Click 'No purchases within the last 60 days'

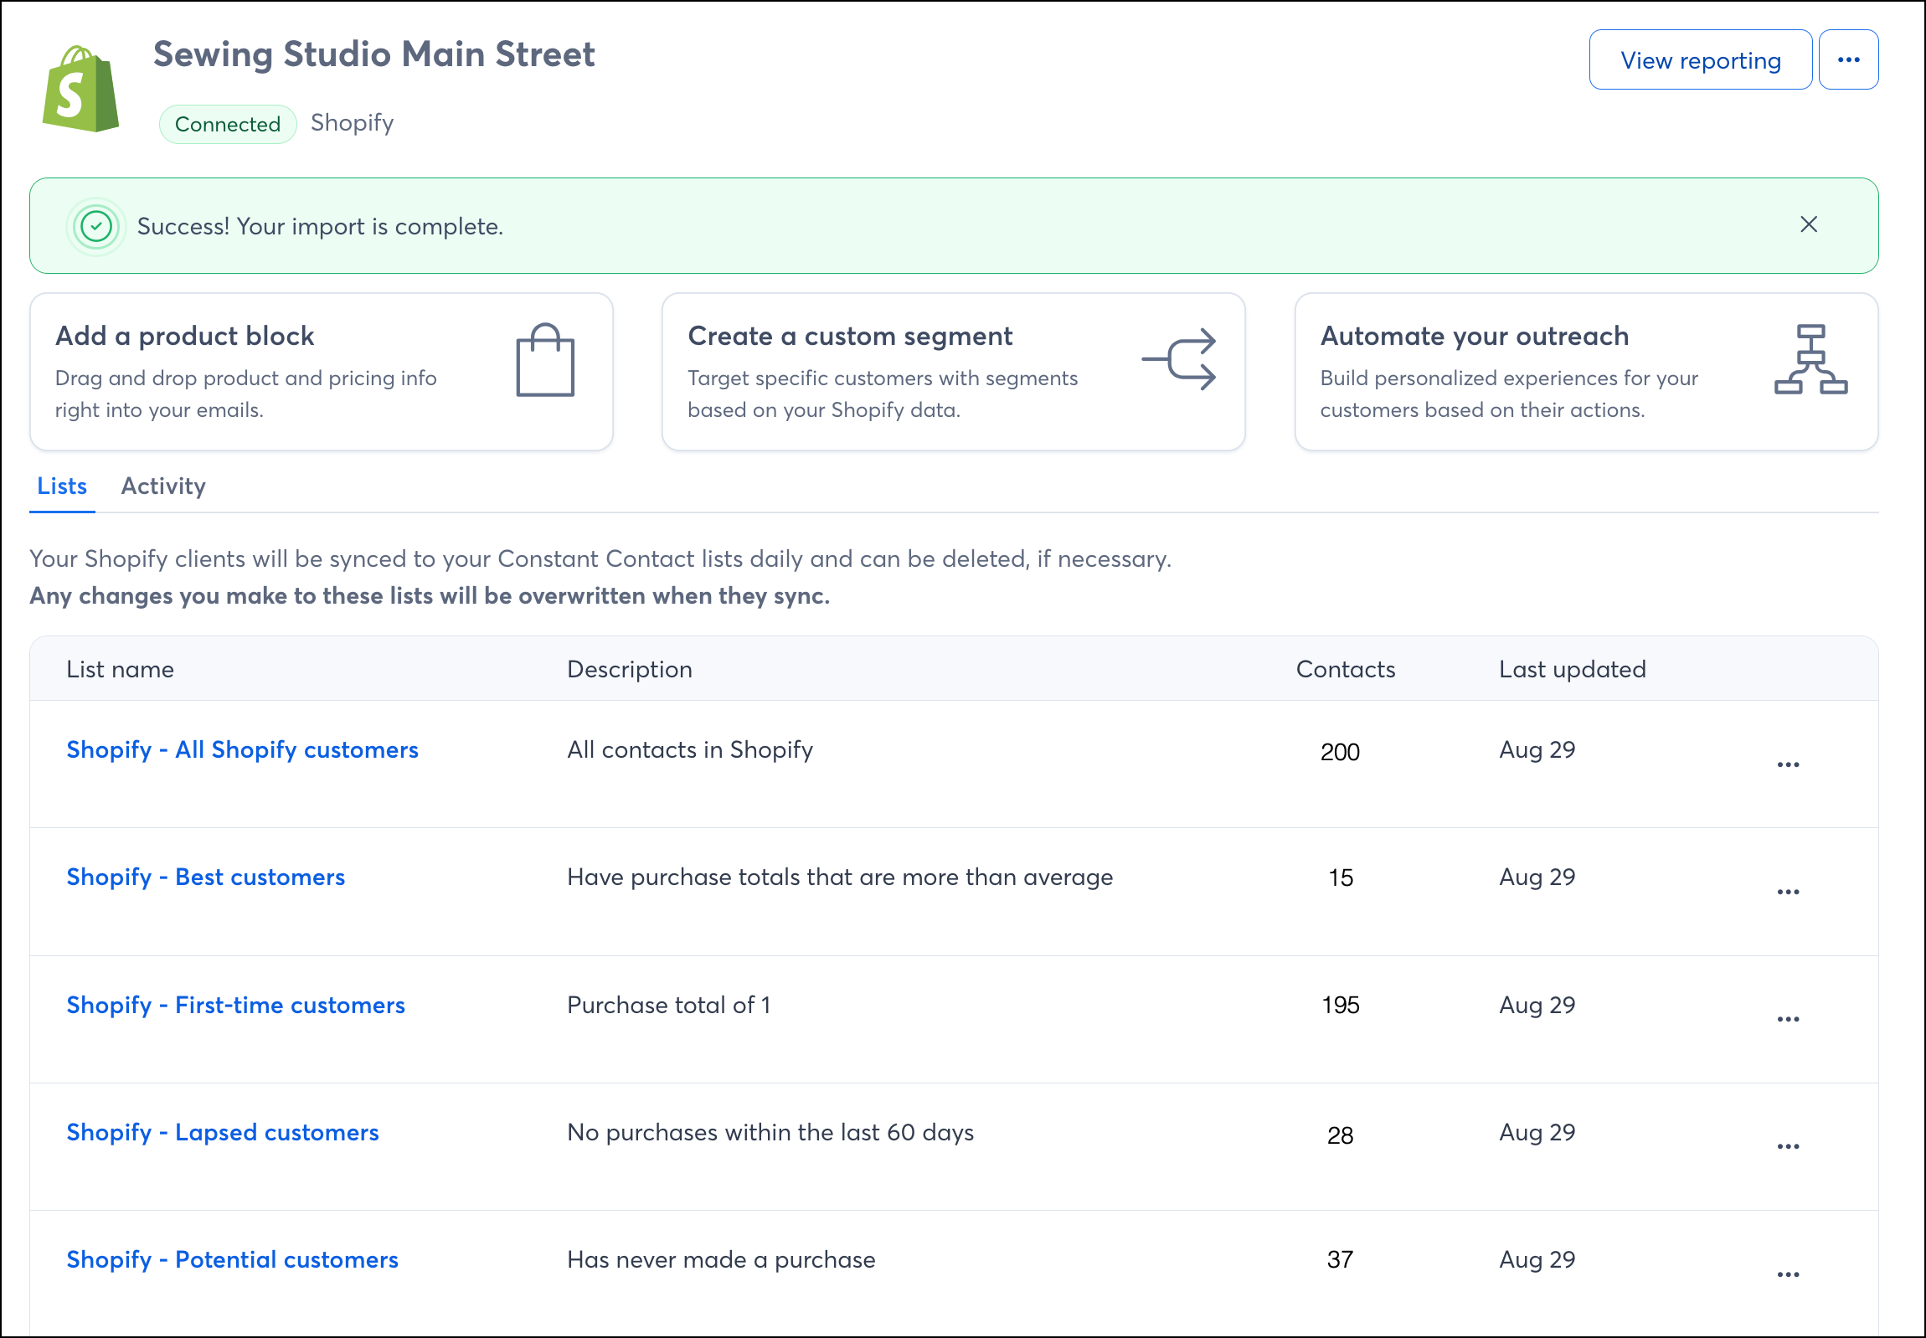tap(770, 1132)
